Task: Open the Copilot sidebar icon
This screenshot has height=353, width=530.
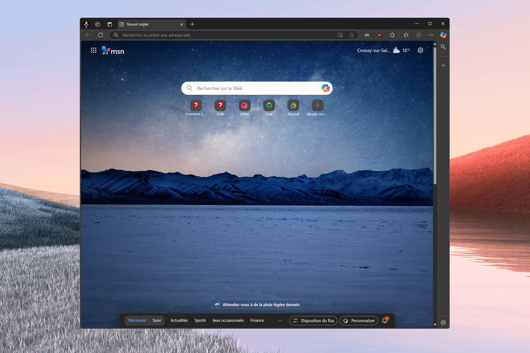Action: [443, 35]
